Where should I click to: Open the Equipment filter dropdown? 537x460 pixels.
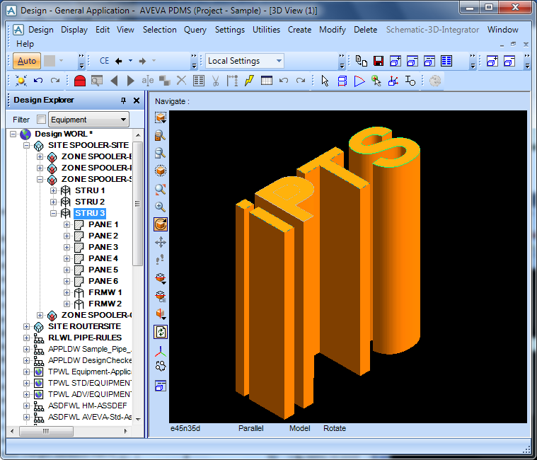coord(88,120)
